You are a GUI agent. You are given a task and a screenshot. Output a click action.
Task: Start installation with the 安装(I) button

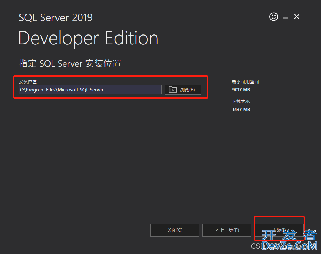tap(279, 230)
